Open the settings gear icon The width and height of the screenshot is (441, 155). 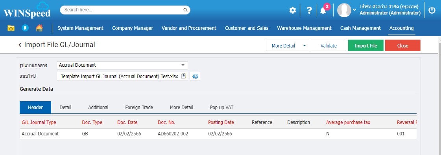coord(293,11)
